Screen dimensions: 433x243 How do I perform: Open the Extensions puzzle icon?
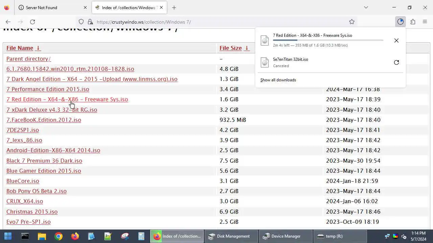click(413, 22)
